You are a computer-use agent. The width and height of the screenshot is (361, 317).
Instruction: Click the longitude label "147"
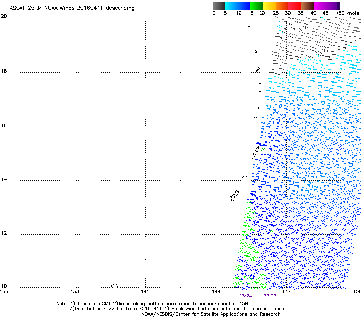click(287, 292)
